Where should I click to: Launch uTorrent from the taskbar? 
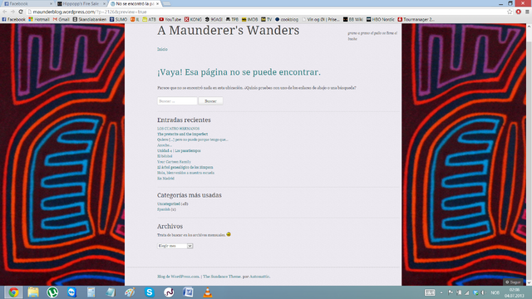tap(52, 292)
